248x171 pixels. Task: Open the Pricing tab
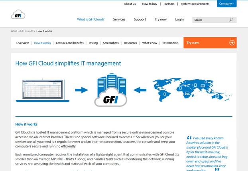pos(93,43)
